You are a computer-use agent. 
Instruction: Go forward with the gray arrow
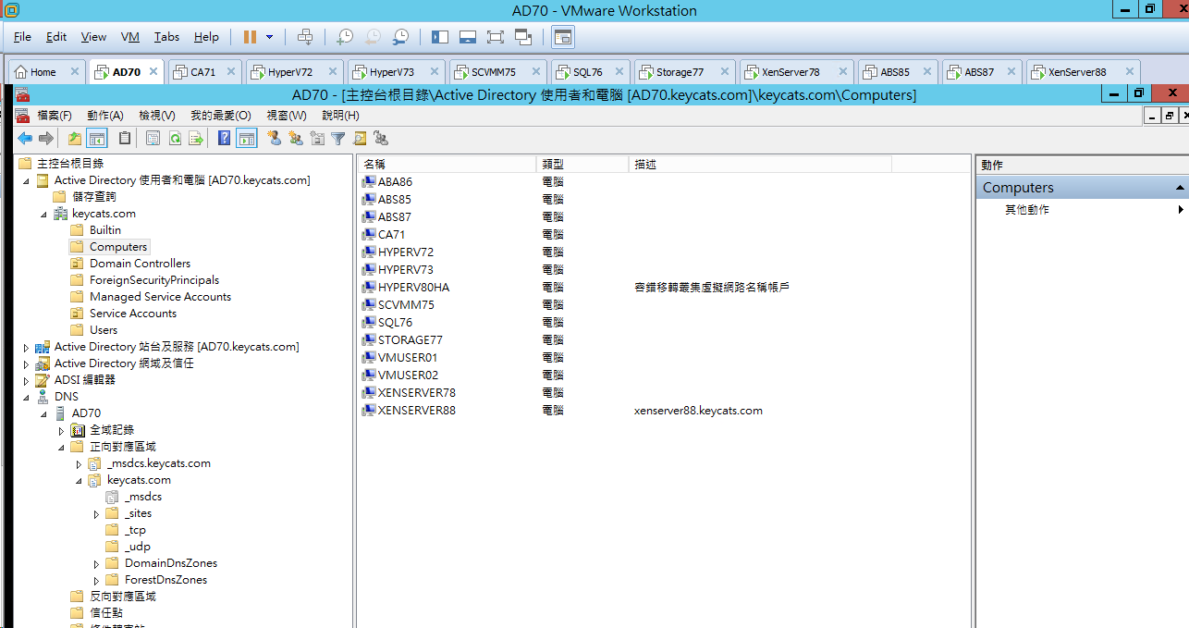click(45, 139)
